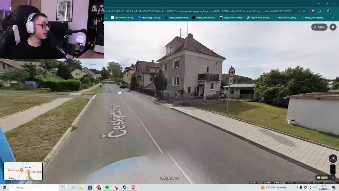Click the meet now camera tray icon
Screen dimensions: 339x191
[297, 188]
